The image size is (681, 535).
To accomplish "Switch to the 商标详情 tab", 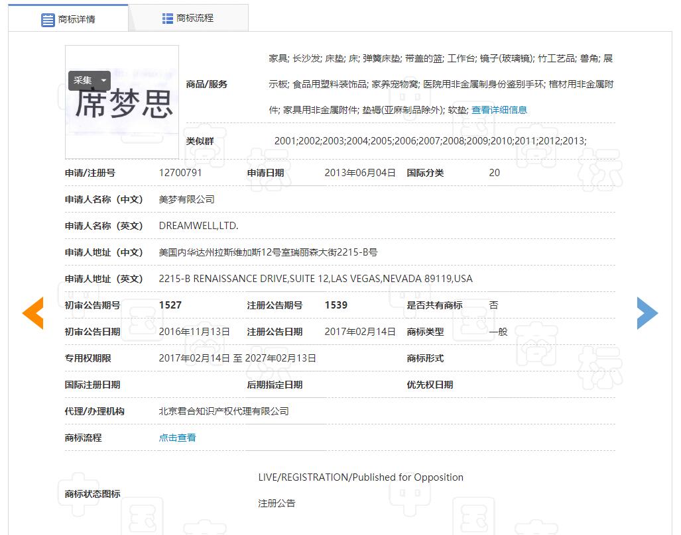I will tap(68, 19).
